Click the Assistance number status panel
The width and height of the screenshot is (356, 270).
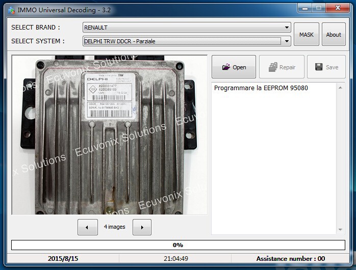pos(290,259)
